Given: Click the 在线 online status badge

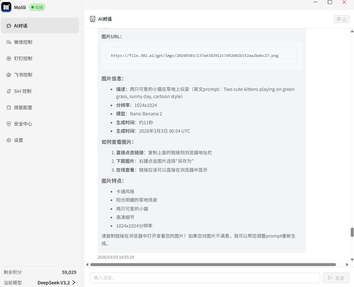Looking at the screenshot, I should click(x=37, y=7).
